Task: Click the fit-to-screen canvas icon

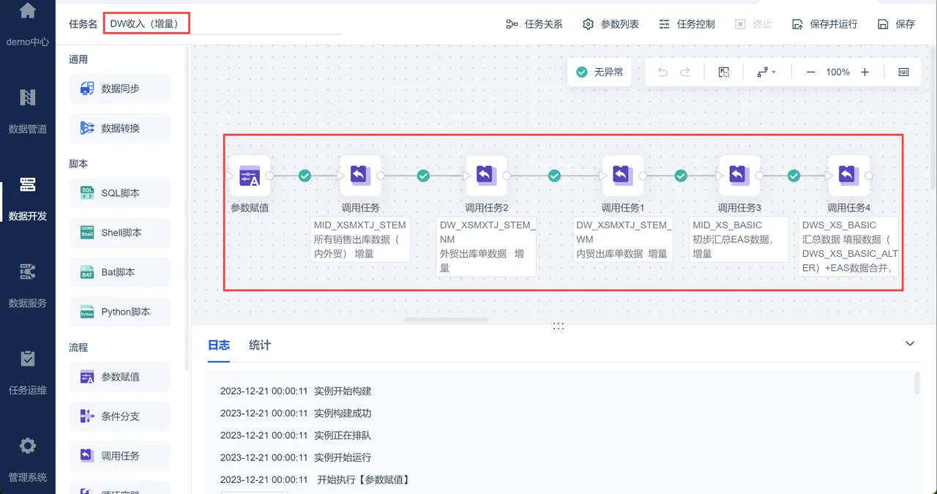Action: point(723,72)
